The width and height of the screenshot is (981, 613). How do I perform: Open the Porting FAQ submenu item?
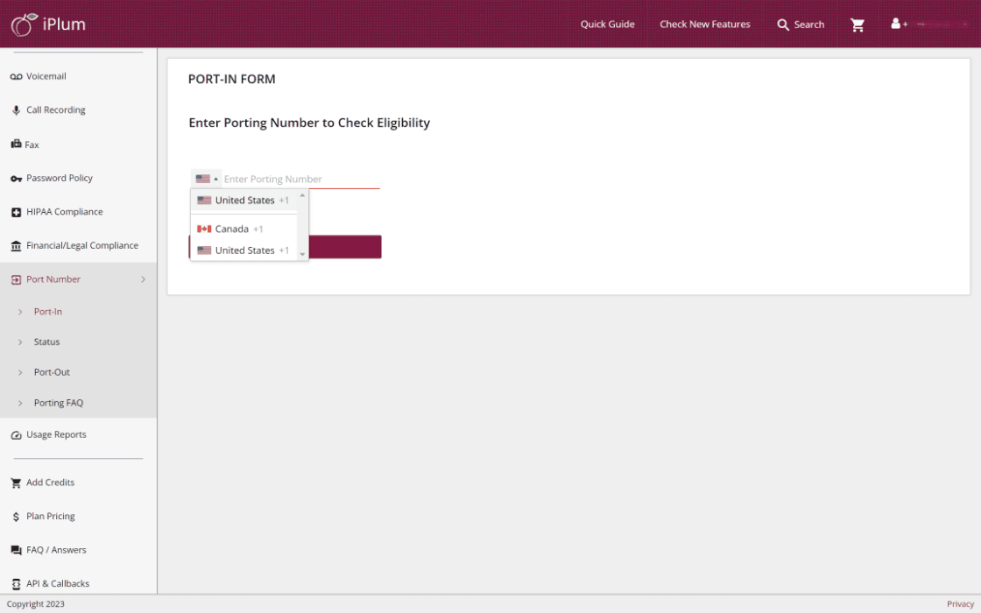59,403
